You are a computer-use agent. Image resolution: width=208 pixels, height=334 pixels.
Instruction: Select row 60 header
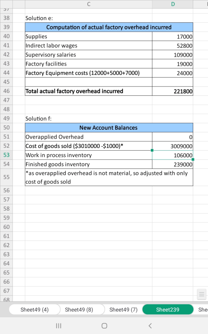click(x=6, y=227)
